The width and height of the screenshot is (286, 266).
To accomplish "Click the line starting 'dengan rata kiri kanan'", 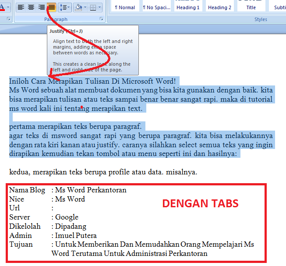I will tap(141, 145).
